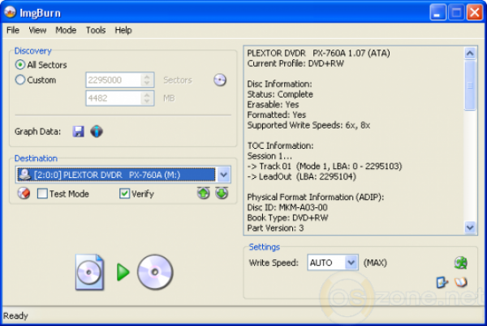
Task: Click the info panel vertical scrollbar thumb
Action: point(470,85)
